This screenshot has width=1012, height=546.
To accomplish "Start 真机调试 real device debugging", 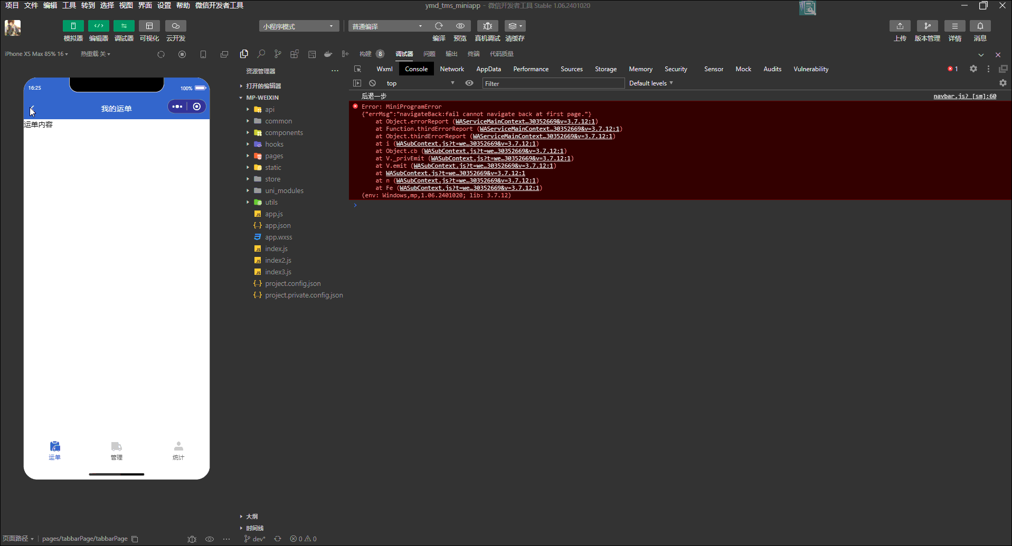I will pyautogui.click(x=488, y=26).
